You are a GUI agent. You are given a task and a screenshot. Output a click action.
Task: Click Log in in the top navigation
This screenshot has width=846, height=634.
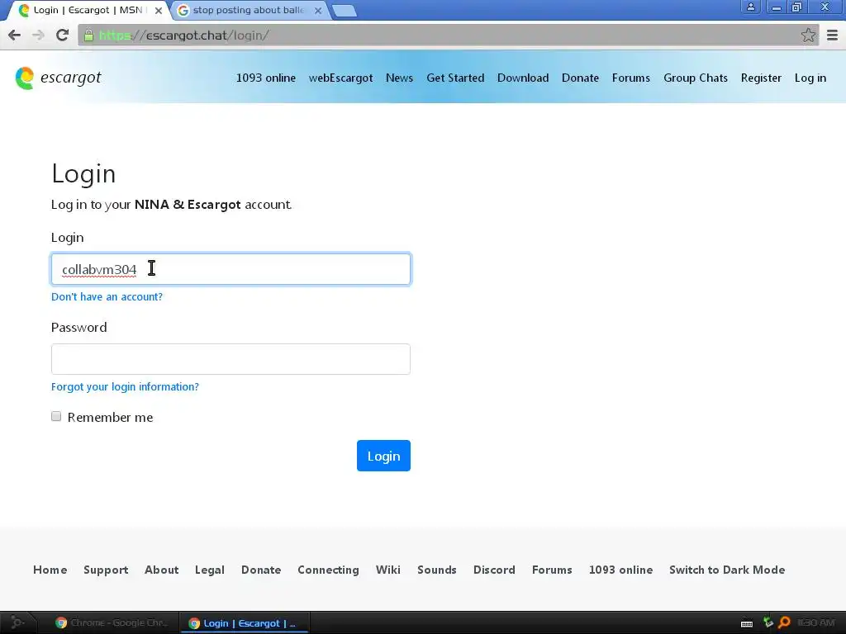click(810, 78)
